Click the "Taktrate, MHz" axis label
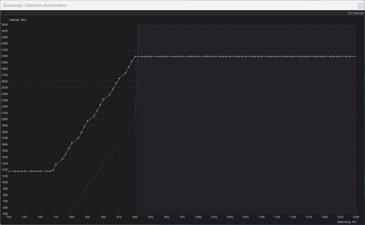 (18, 20)
